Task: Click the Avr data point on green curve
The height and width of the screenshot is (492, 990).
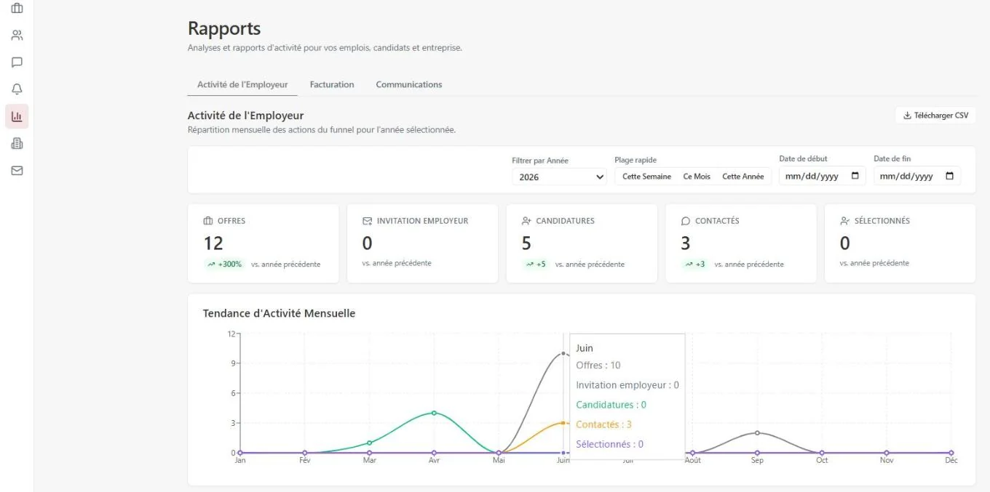Action: point(434,413)
